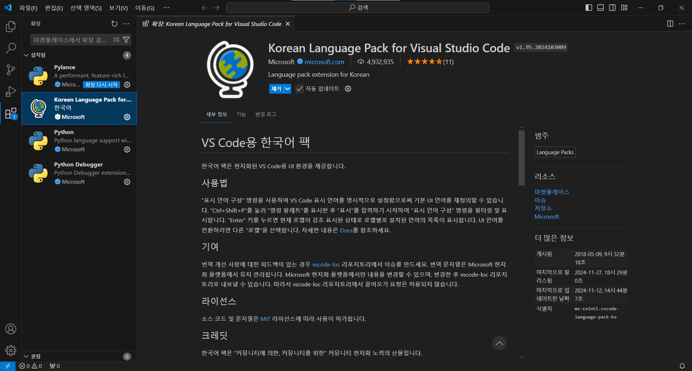The image size is (692, 371).
Task: Open Run and Debug view
Action: coord(11,91)
